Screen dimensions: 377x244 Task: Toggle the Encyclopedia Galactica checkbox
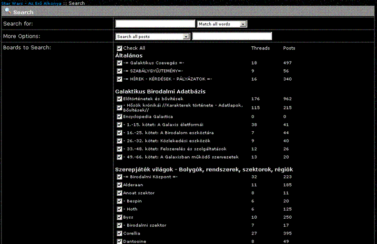coord(120,117)
